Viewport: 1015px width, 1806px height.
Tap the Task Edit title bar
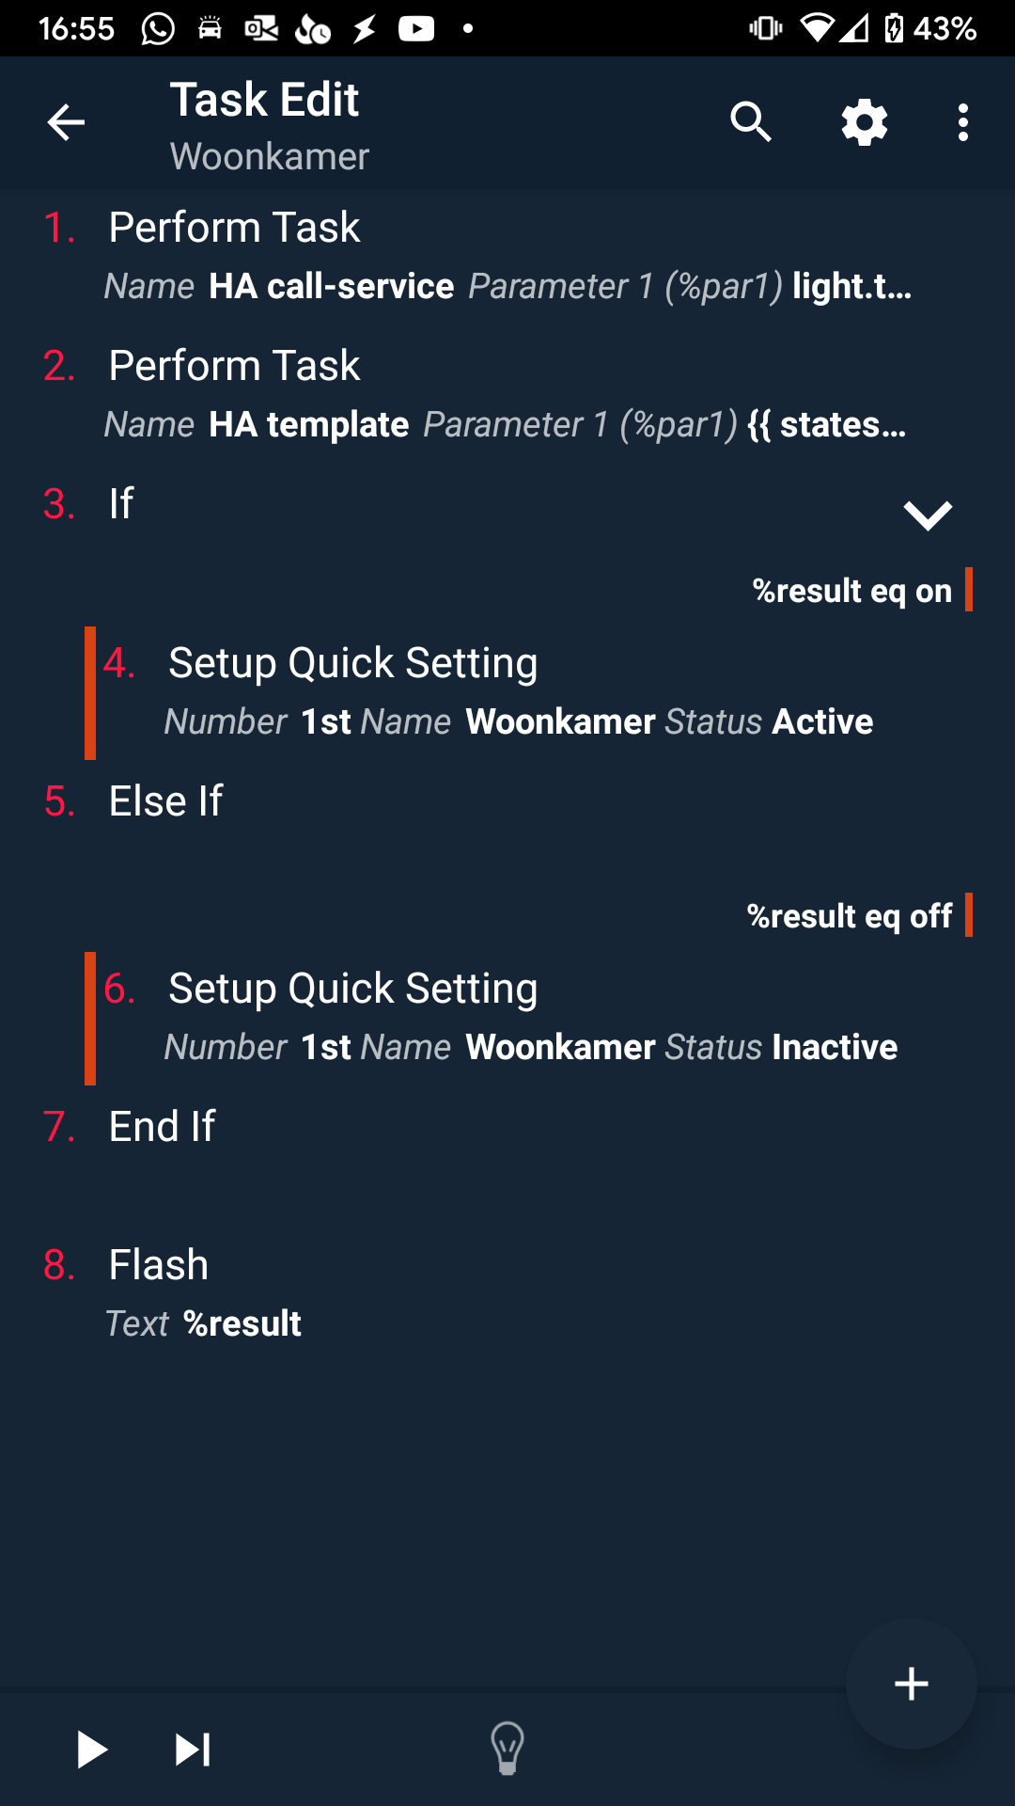pyautogui.click(x=264, y=100)
